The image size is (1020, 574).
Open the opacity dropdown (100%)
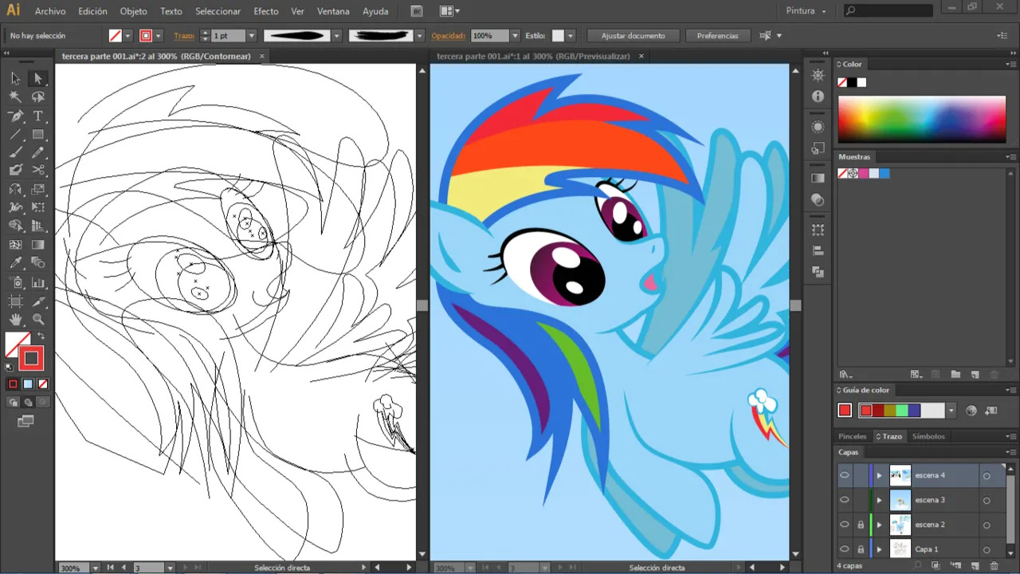point(516,36)
